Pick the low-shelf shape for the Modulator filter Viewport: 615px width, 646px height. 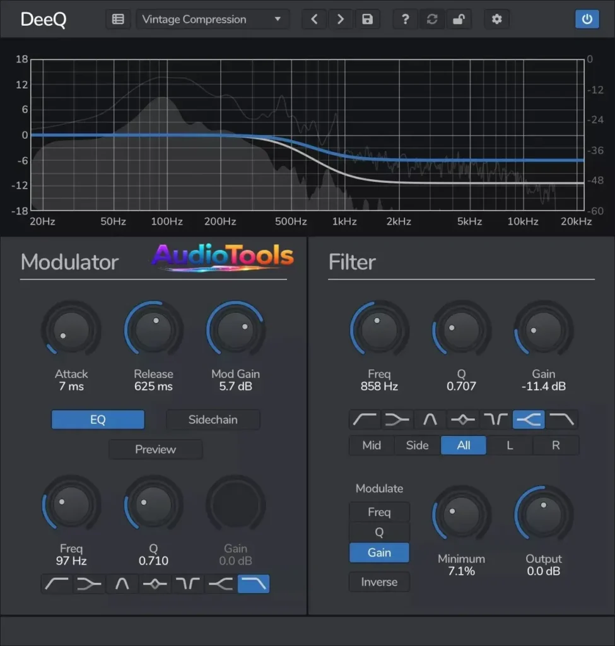[x=88, y=584]
